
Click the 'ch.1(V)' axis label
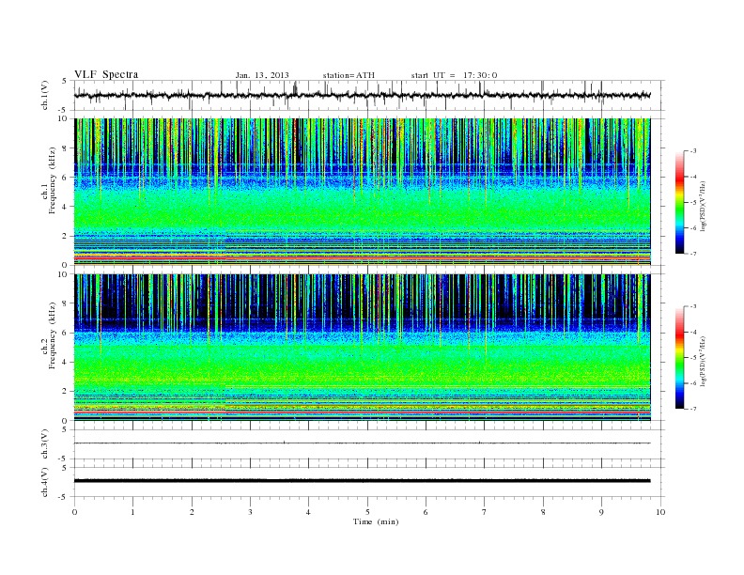45,95
